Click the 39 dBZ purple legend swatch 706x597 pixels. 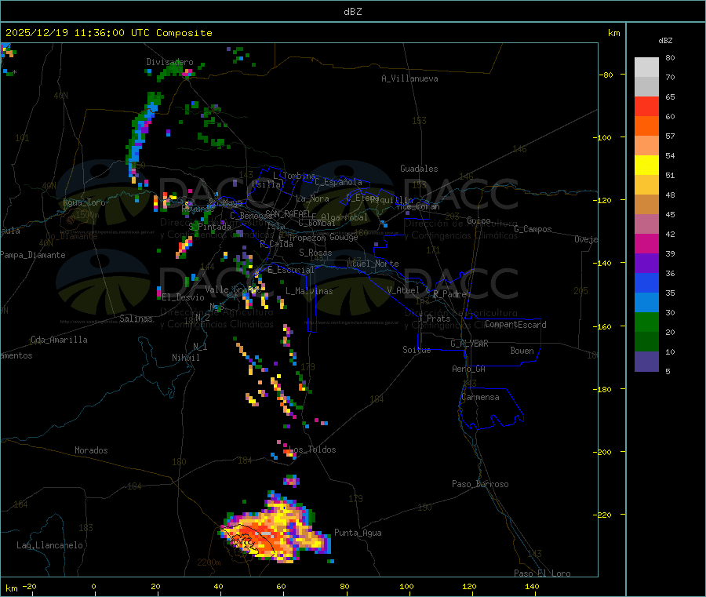tap(646, 264)
